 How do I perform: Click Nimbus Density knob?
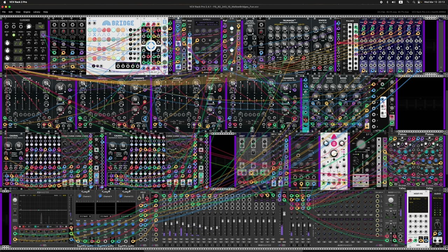tap(216, 31)
